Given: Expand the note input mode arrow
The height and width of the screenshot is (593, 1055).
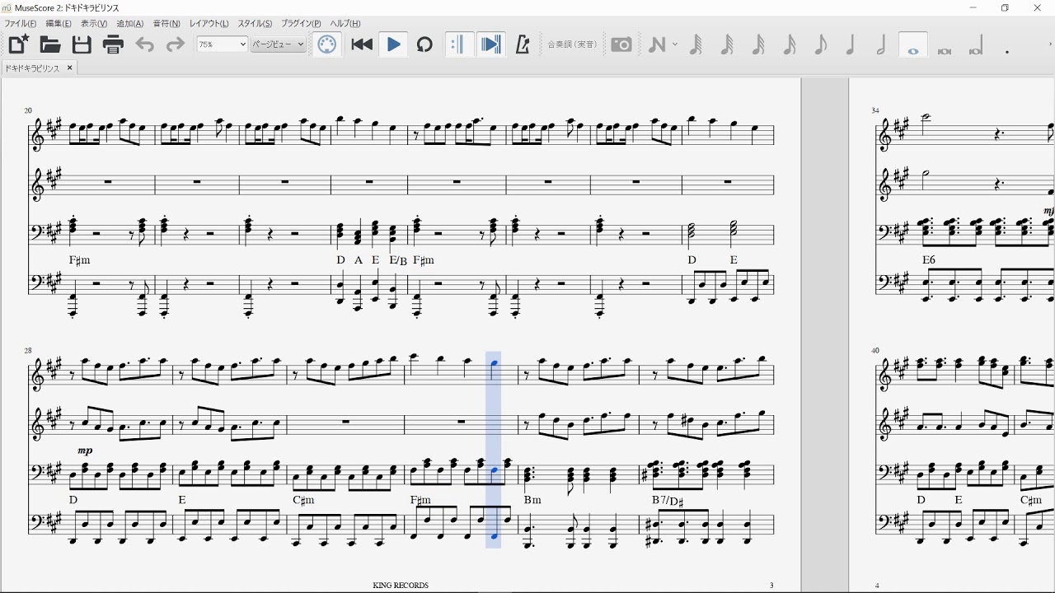Looking at the screenshot, I should pyautogui.click(x=675, y=44).
